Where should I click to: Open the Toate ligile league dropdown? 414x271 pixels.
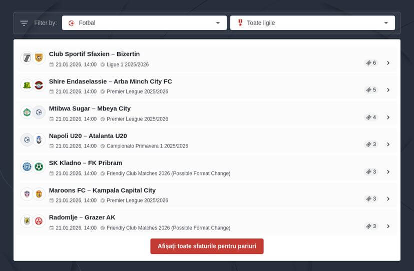click(312, 23)
